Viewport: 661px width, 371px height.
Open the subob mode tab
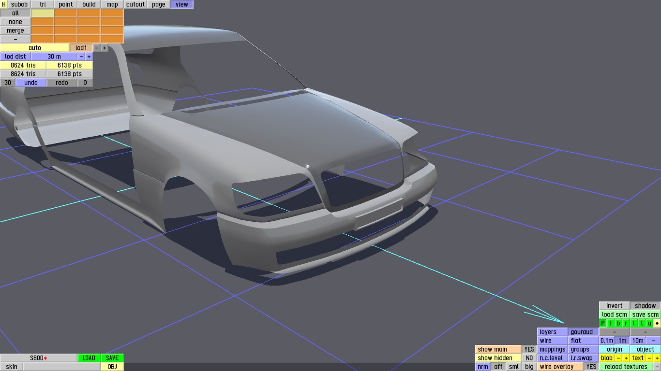tap(19, 4)
